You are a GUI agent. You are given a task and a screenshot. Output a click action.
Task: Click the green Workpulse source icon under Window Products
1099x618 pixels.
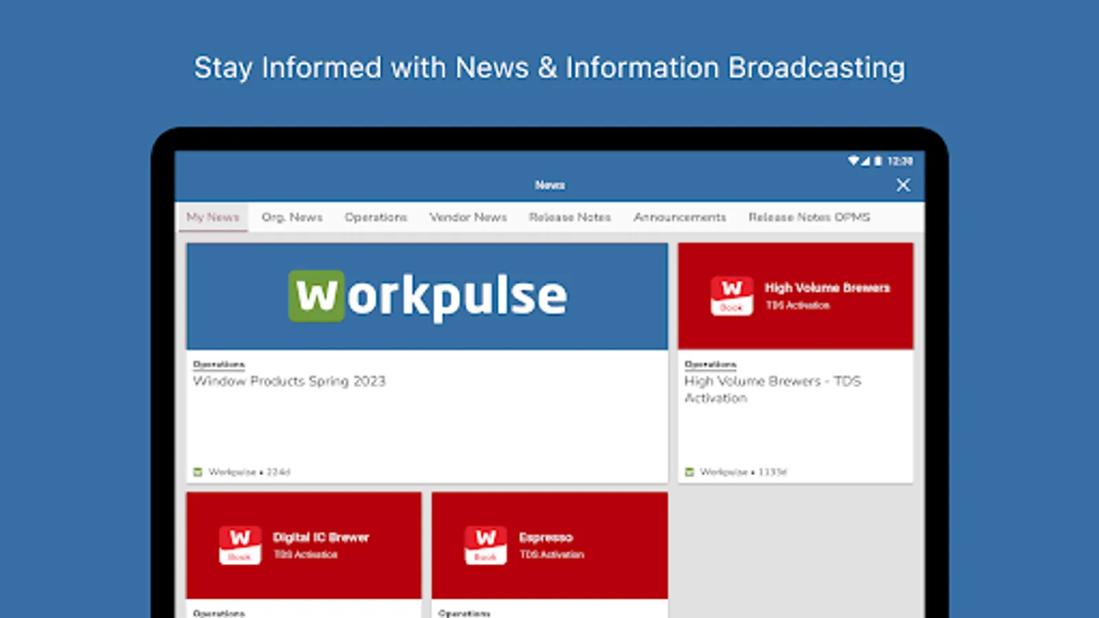coord(197,472)
